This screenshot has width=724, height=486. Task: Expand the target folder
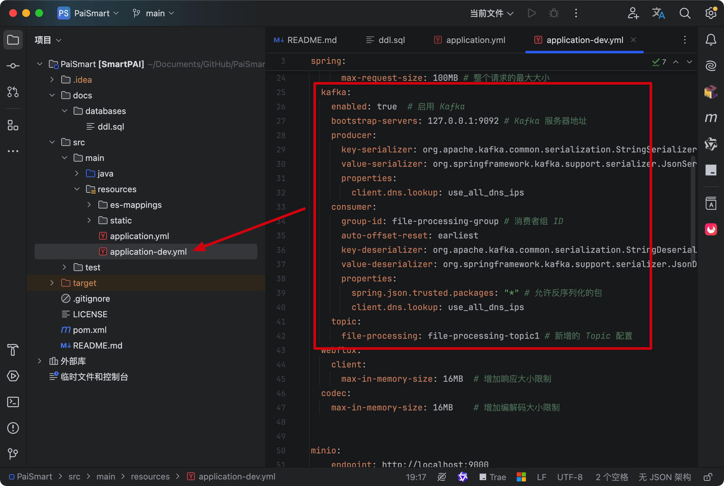click(x=52, y=283)
